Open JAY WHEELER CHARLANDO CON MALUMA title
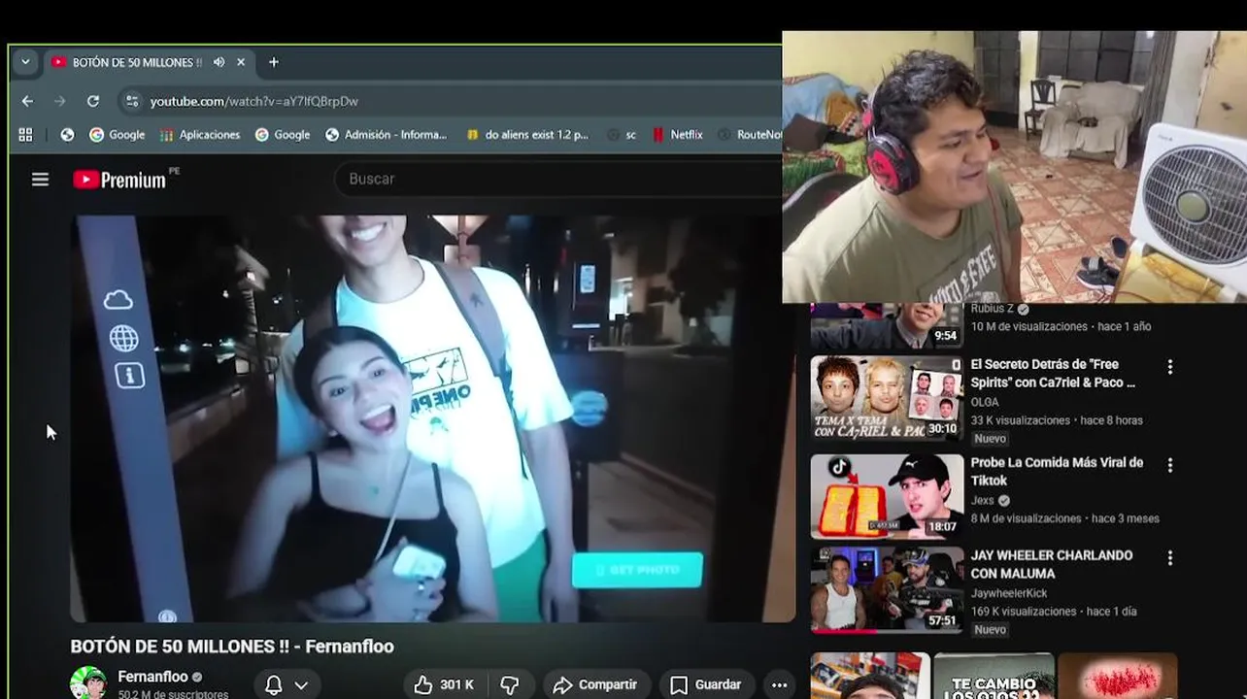 point(1052,564)
